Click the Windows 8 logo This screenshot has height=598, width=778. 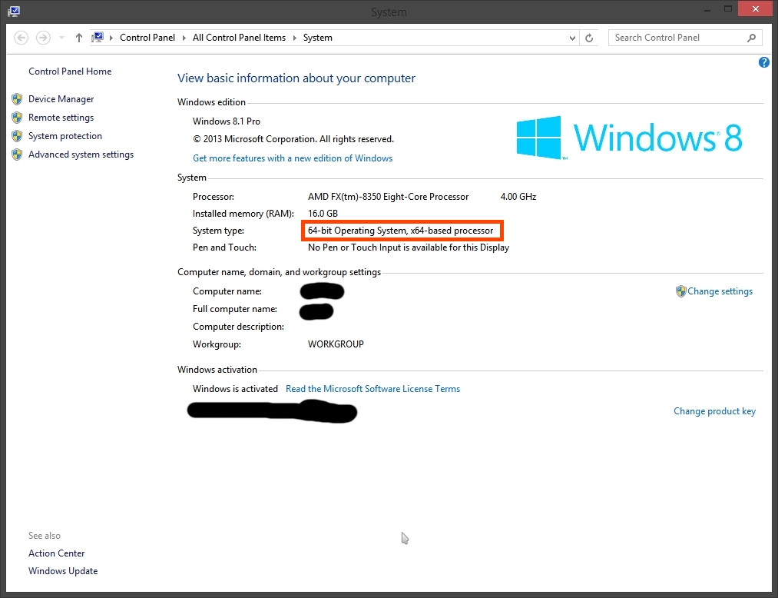click(629, 138)
